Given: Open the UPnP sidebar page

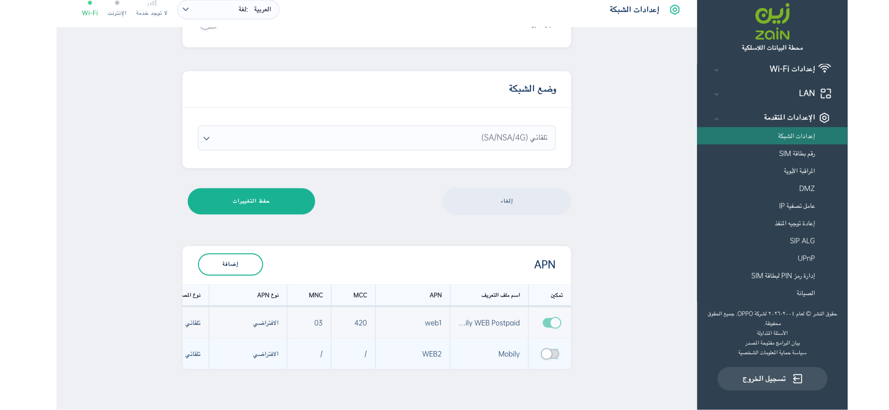Looking at the screenshot, I should tap(806, 258).
